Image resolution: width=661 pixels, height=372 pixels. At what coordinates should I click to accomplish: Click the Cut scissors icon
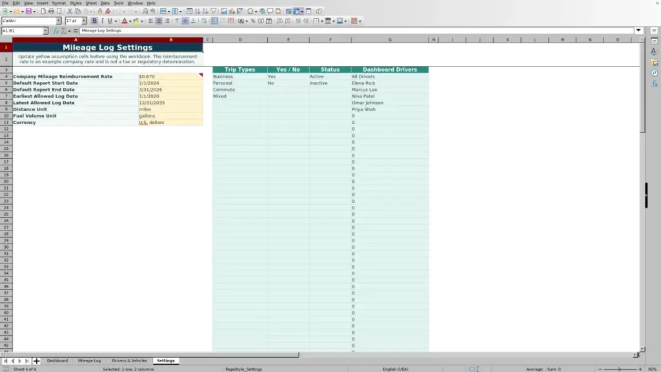pos(70,12)
